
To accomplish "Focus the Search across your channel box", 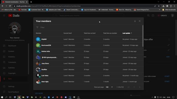I will tap(88, 15).
